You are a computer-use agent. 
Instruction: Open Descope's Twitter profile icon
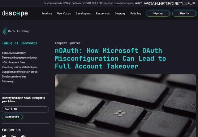point(4,136)
